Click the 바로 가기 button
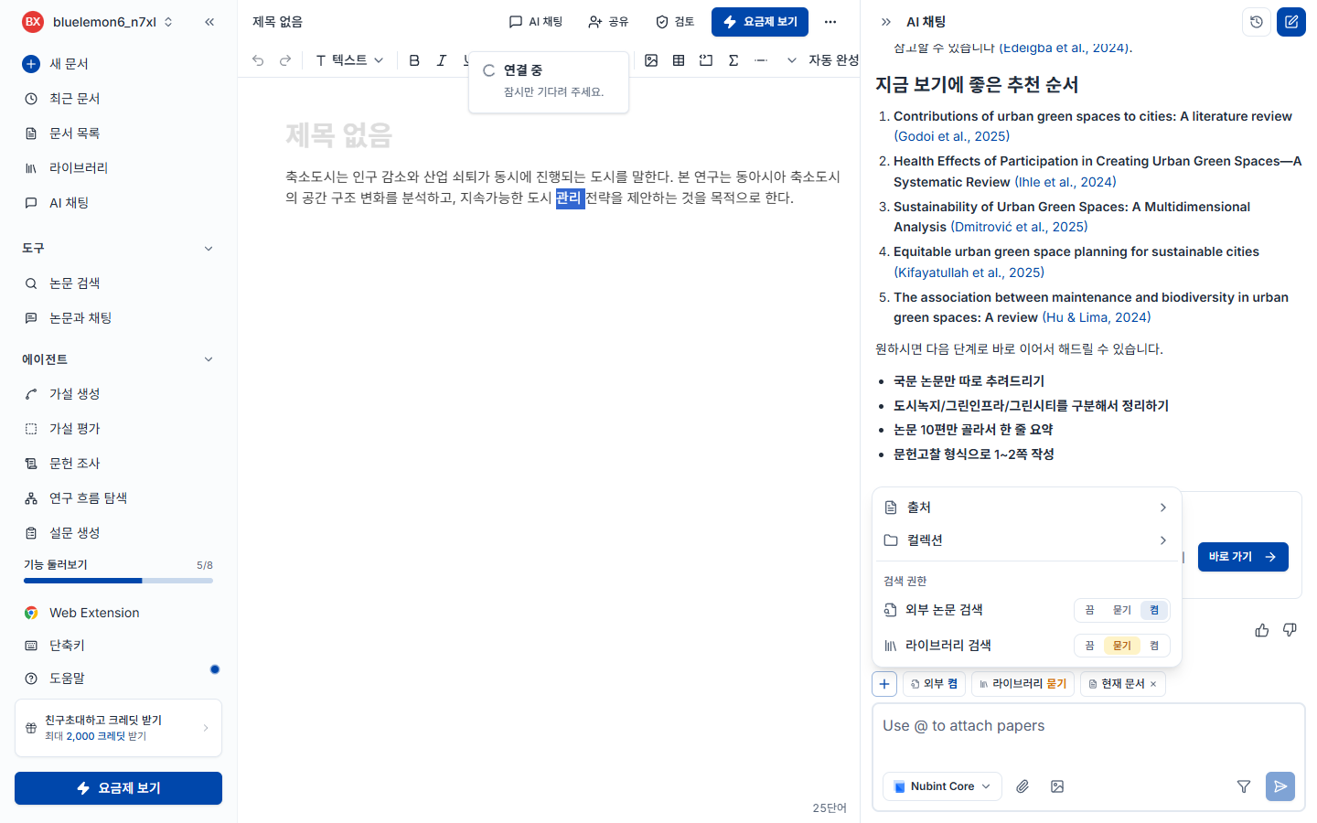 click(1243, 557)
